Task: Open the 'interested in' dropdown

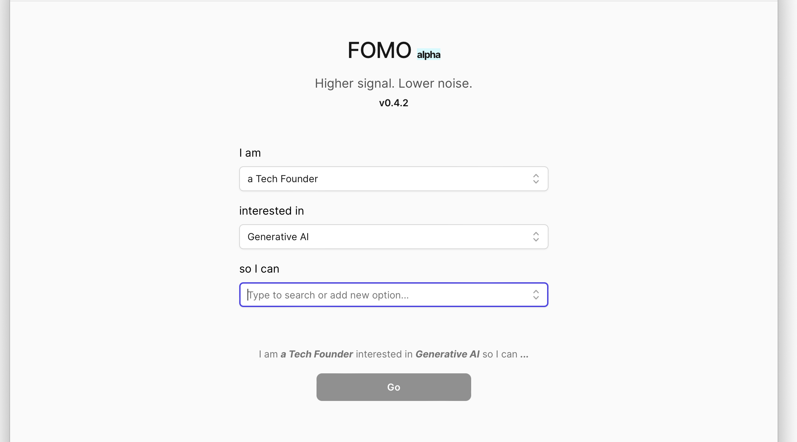Action: coord(393,237)
